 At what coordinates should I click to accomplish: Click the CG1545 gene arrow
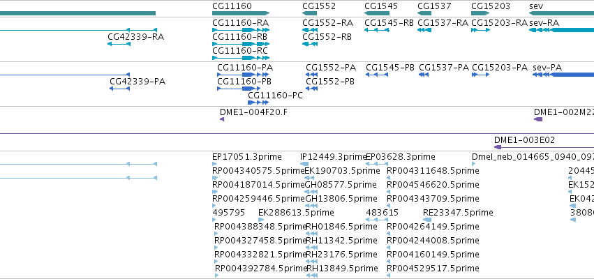pyautogui.click(x=376, y=13)
